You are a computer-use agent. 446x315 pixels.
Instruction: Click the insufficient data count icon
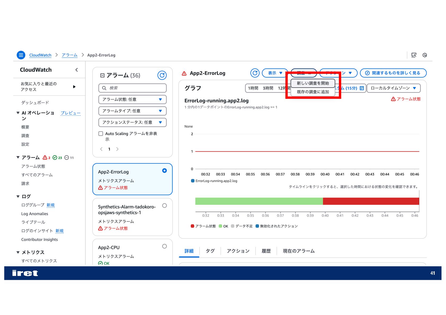click(67, 157)
